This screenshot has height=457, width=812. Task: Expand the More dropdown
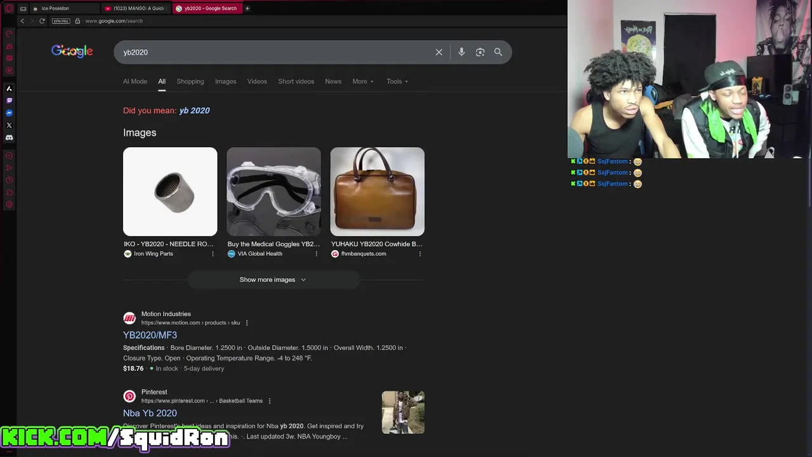(363, 81)
